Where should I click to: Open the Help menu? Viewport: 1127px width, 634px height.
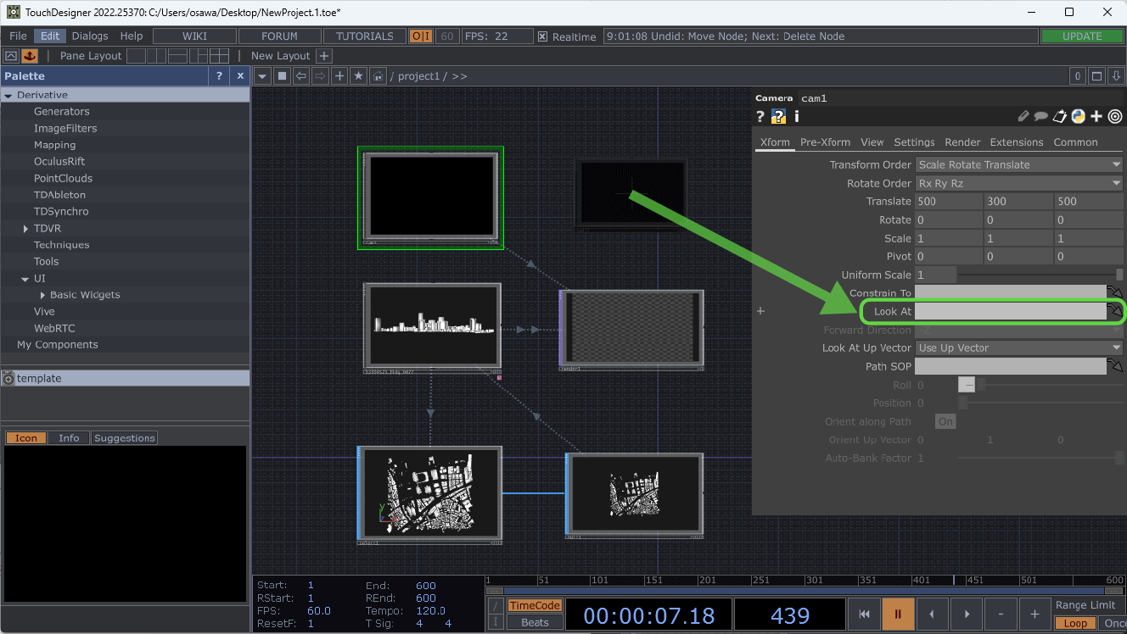[132, 36]
